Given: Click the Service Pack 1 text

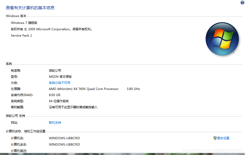Looking at the screenshot, I should tap(21, 36).
